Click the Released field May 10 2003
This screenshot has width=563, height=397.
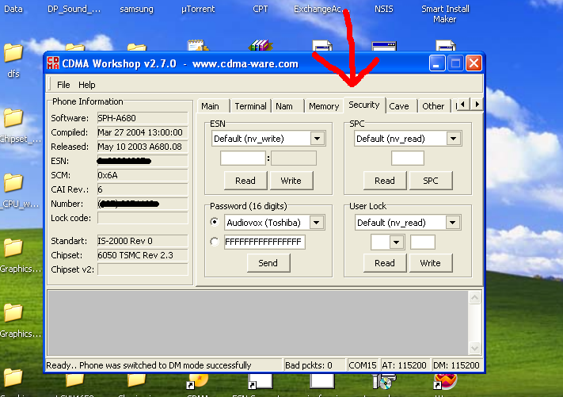[143, 147]
